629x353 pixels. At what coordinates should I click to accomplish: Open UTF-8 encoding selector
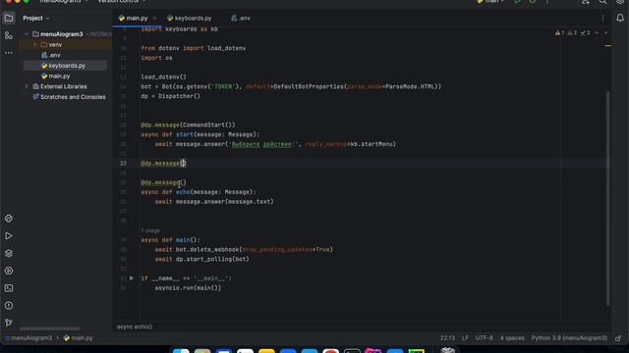coord(484,338)
